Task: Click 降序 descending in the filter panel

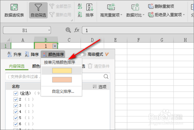Action: [x=32, y=54]
